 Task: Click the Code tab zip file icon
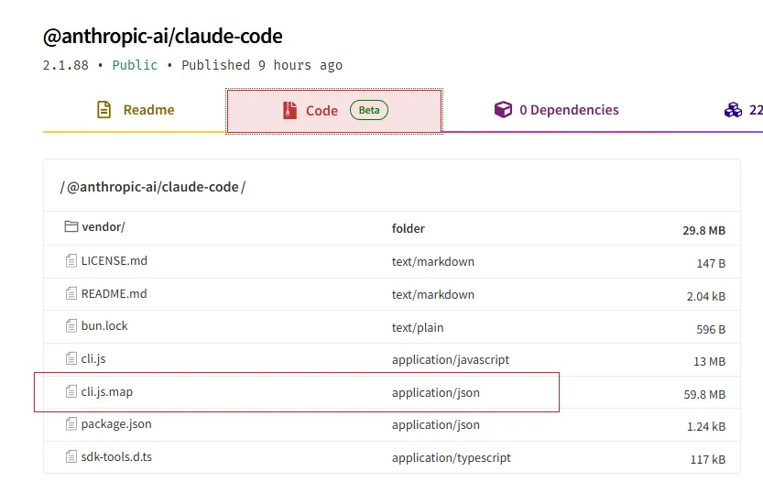tap(289, 111)
